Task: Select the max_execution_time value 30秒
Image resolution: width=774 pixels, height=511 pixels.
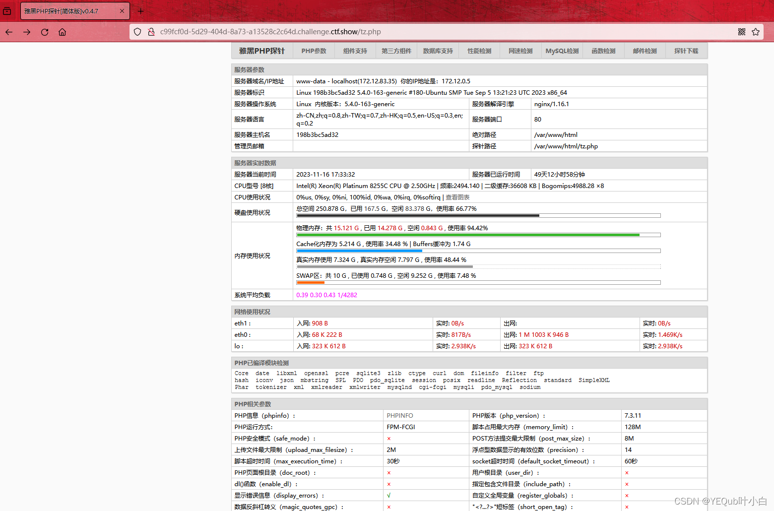Action: point(393,461)
